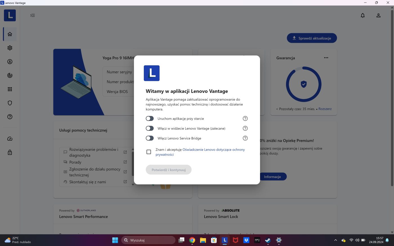
Task: Open File Explorer from the taskbar
Action: point(203,240)
